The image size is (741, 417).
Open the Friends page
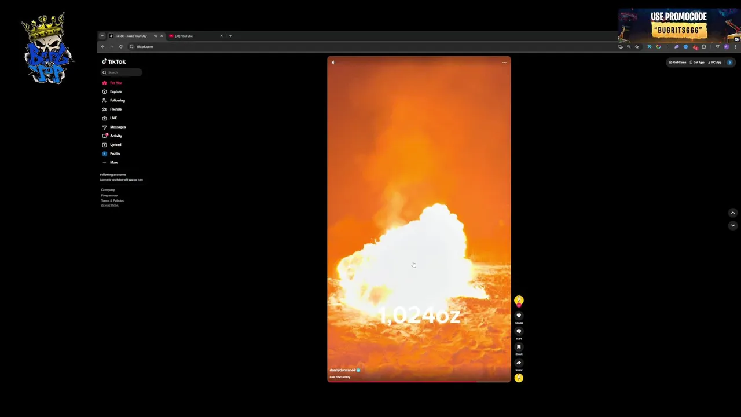(x=112, y=109)
